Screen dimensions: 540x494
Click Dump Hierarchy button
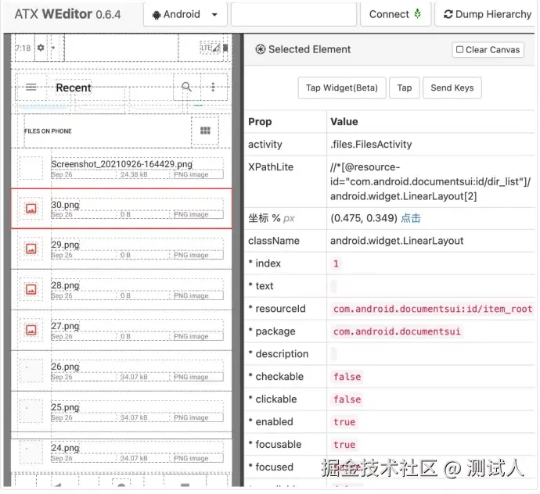(x=487, y=14)
